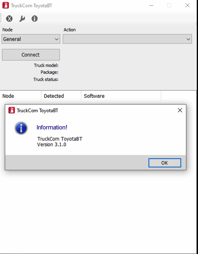This screenshot has height=254, width=198.
Task: Click the TruckCom icon in main title bar
Action: pos(6,6)
